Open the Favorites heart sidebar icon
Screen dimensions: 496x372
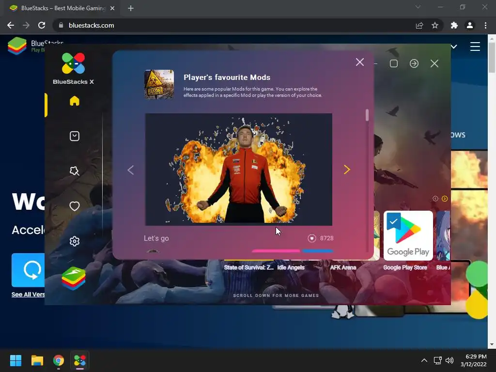(x=74, y=206)
